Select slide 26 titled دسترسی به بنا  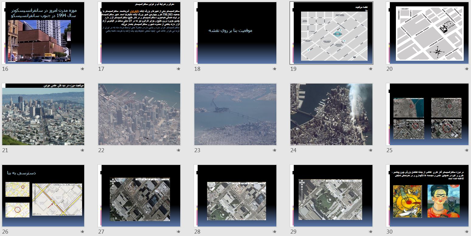click(x=43, y=196)
